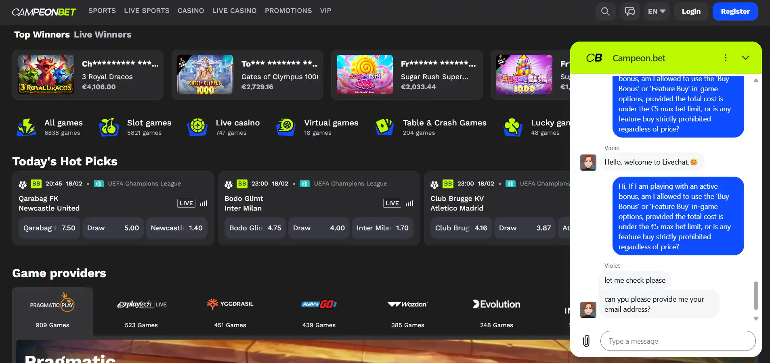Click the Lucky games clover icon
Viewport: 770px width, 363px height.
[x=512, y=127]
